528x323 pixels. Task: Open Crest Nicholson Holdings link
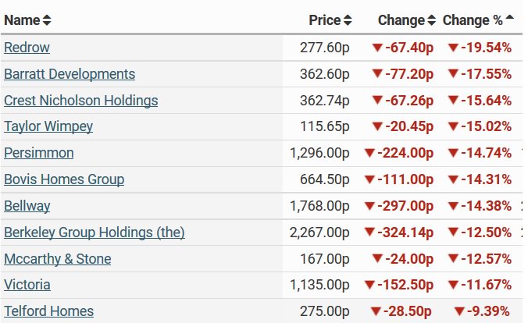(x=80, y=101)
